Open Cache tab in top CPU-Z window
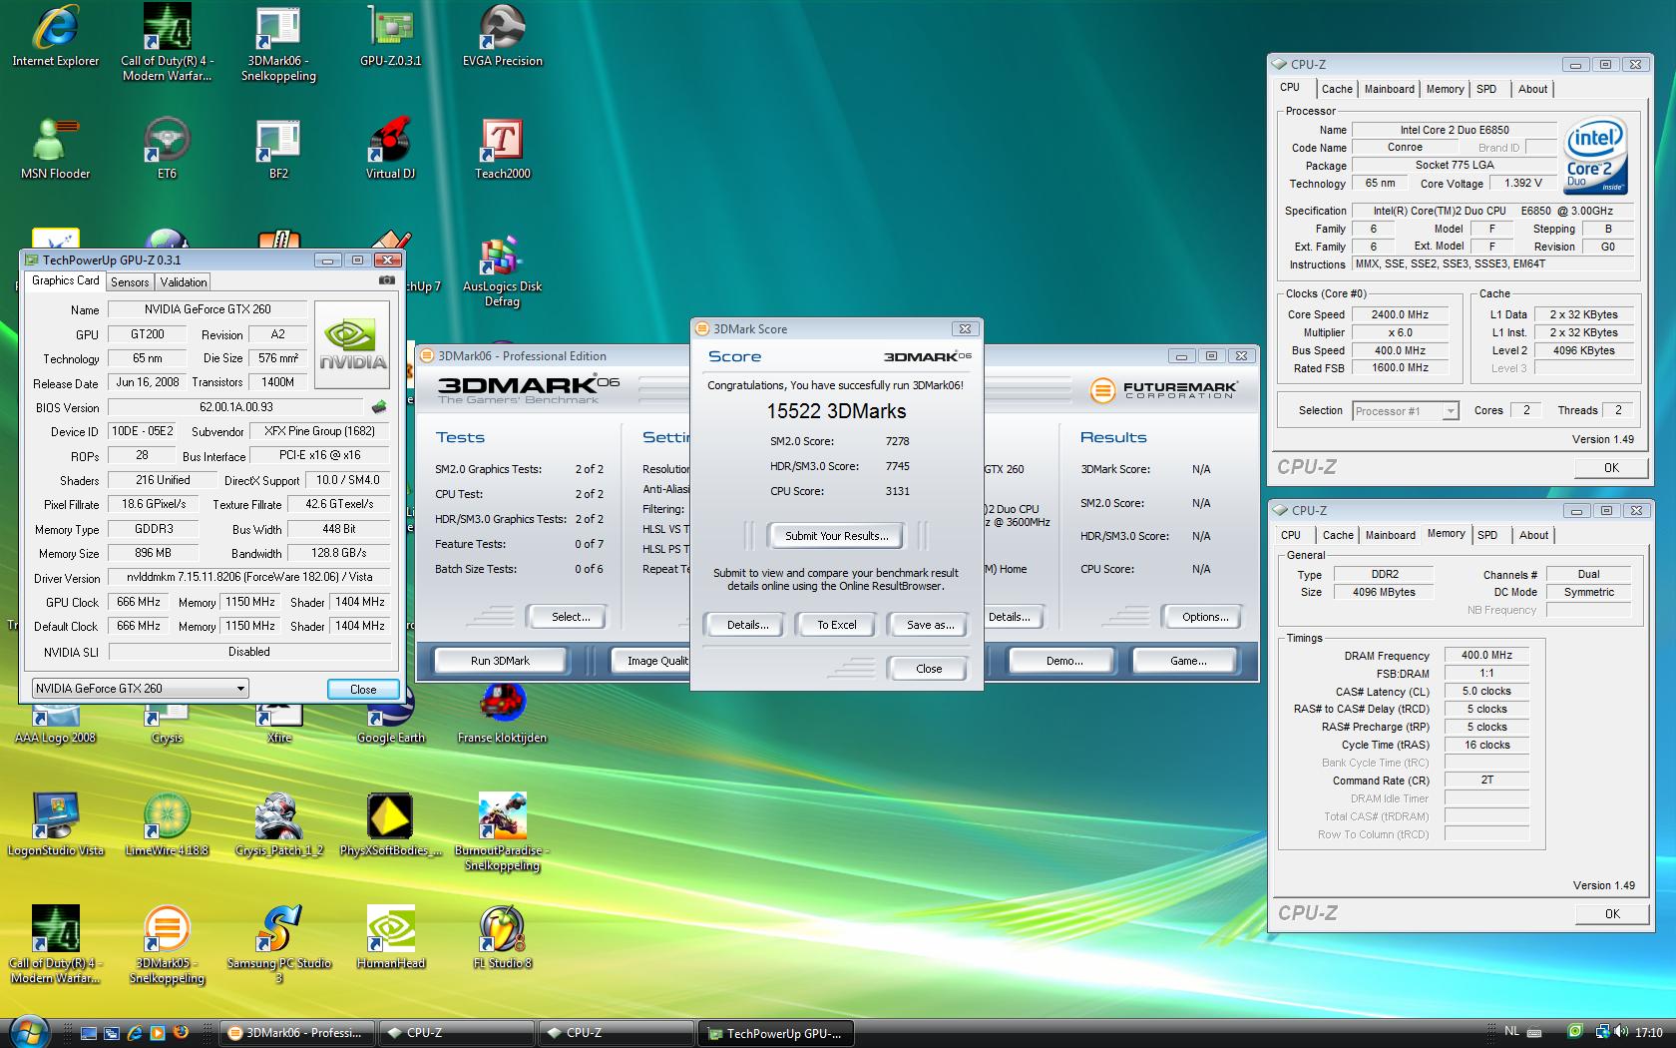This screenshot has width=1676, height=1048. pos(1337,89)
